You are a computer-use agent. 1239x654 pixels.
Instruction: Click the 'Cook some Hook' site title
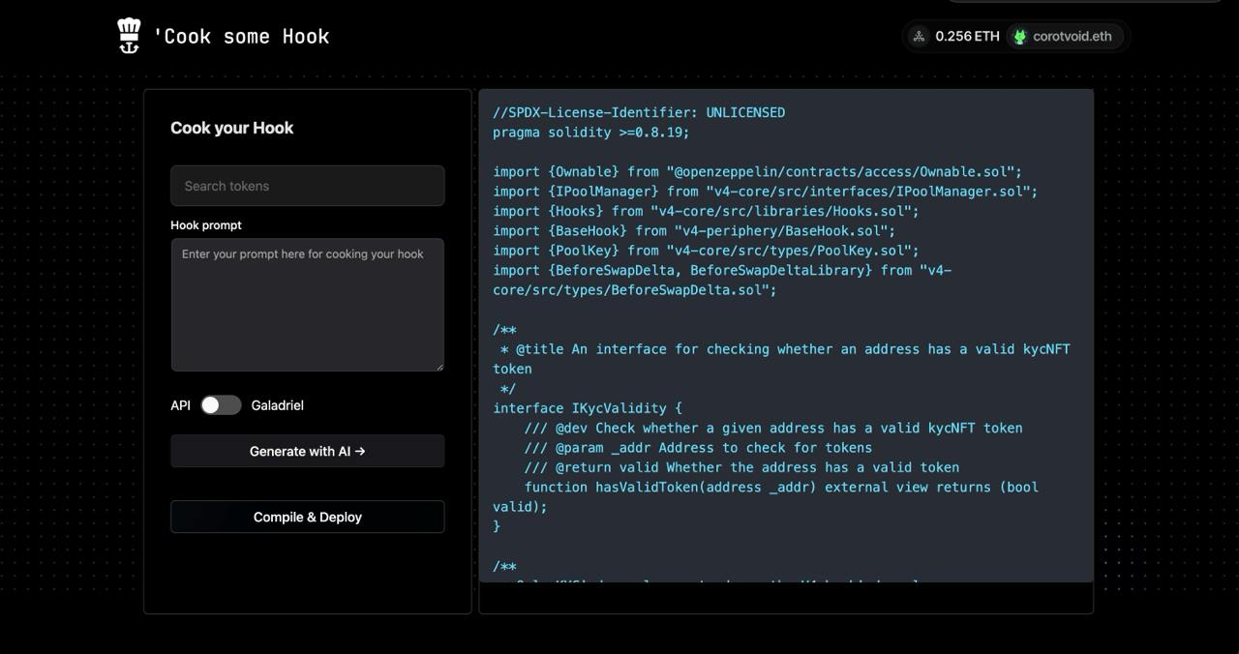[241, 37]
